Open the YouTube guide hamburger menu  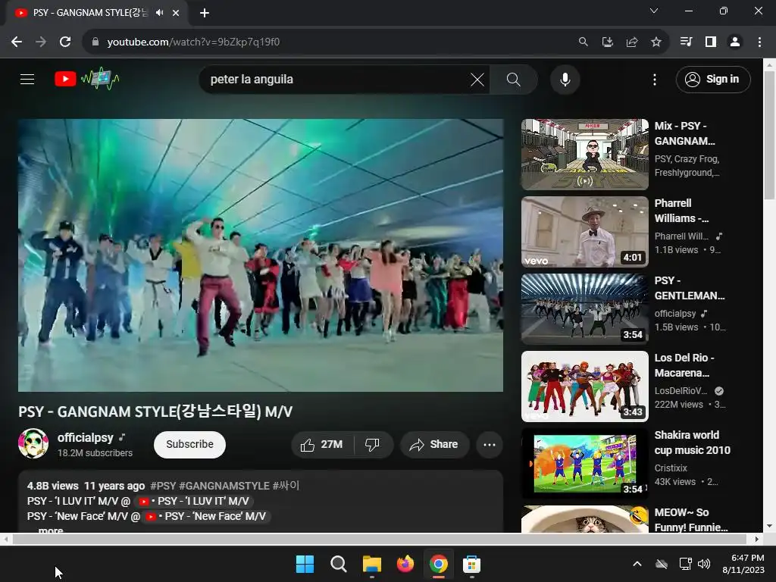pyautogui.click(x=27, y=79)
